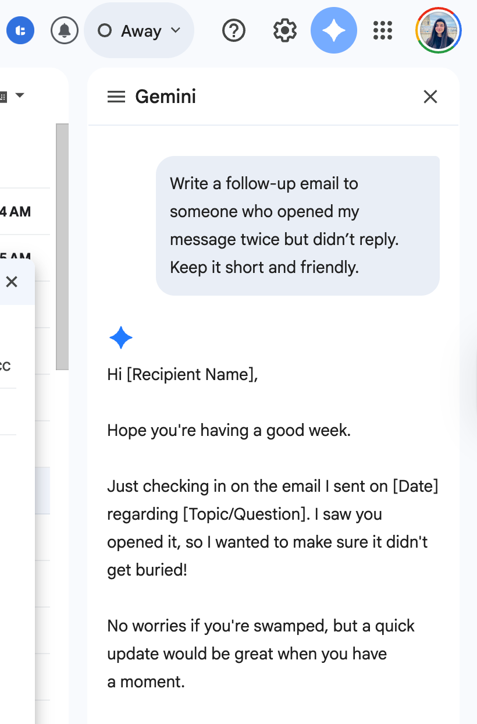The image size is (477, 724).
Task: Close the Gemini side panel
Action: click(x=430, y=97)
